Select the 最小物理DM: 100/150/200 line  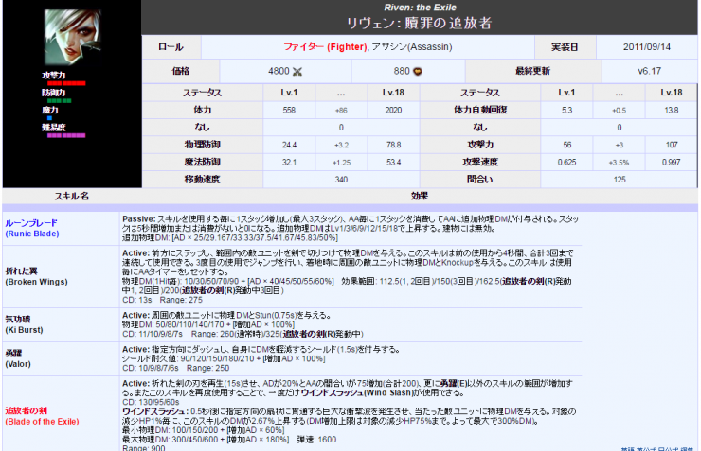tap(203, 430)
